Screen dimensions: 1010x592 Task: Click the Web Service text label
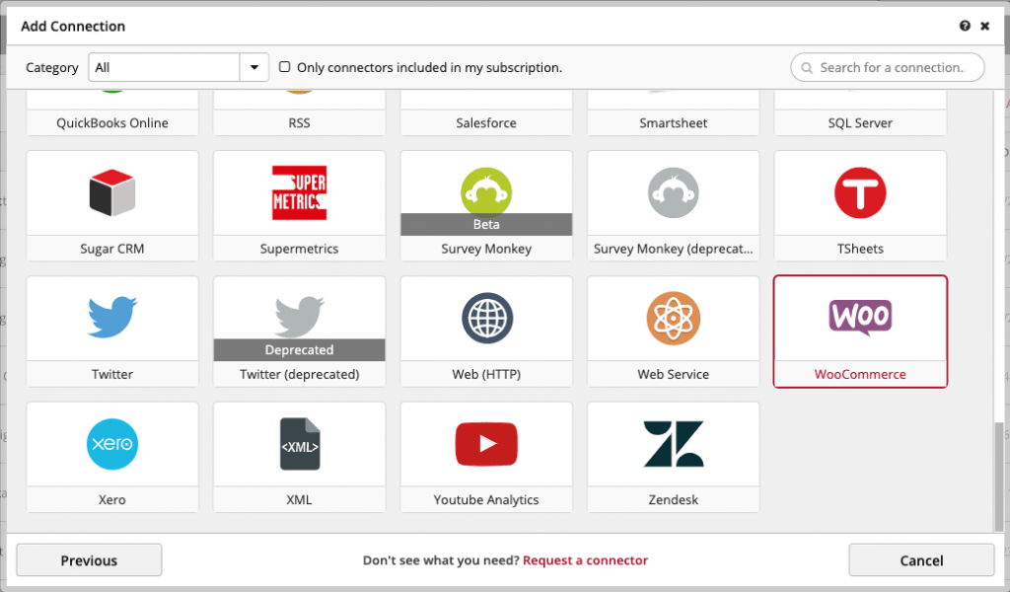(x=673, y=374)
